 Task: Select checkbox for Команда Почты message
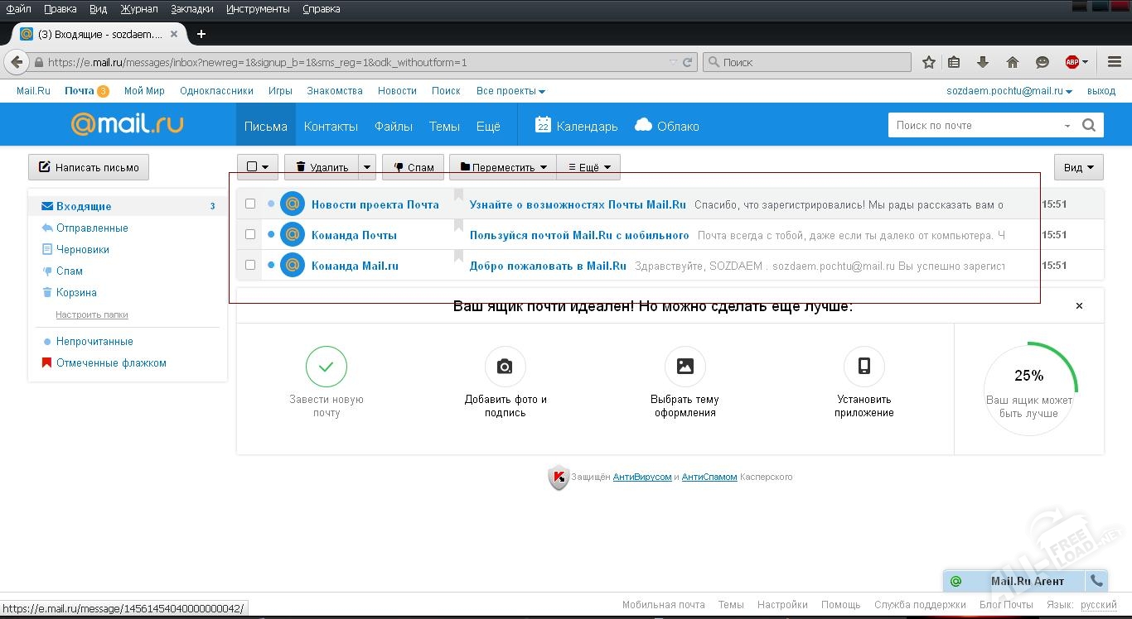(250, 235)
